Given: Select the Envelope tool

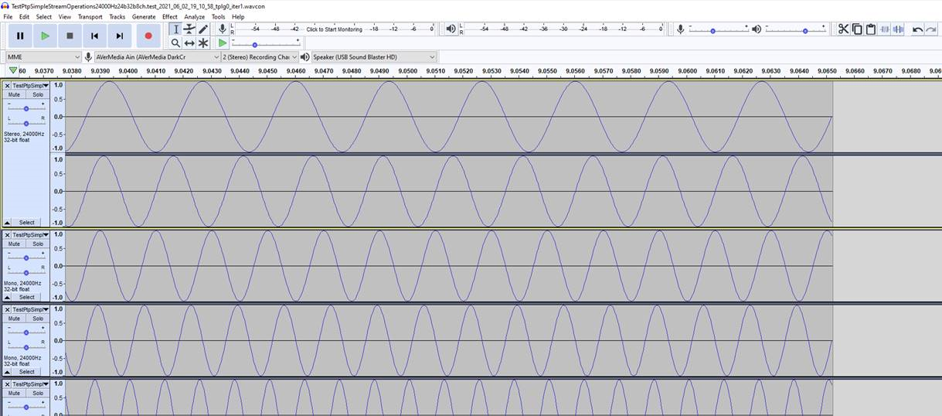Looking at the screenshot, I should (189, 29).
